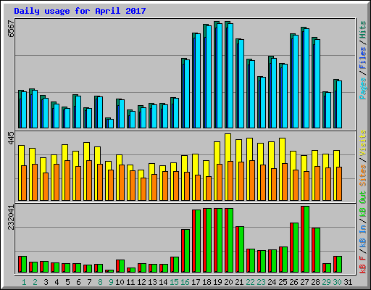Click day 28 on the x-axis
Screen dimensions: 371x290
315,282
